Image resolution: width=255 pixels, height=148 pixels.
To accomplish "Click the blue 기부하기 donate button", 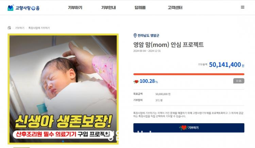I will click(x=189, y=128).
